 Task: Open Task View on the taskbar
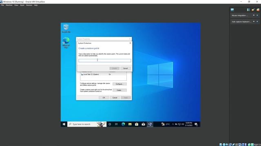116,124
